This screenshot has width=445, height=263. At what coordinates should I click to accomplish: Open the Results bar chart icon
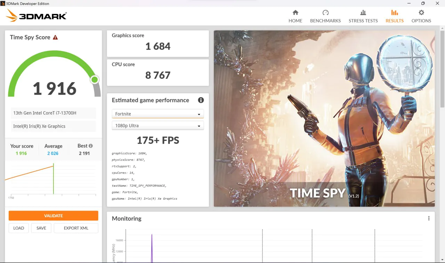[395, 12]
